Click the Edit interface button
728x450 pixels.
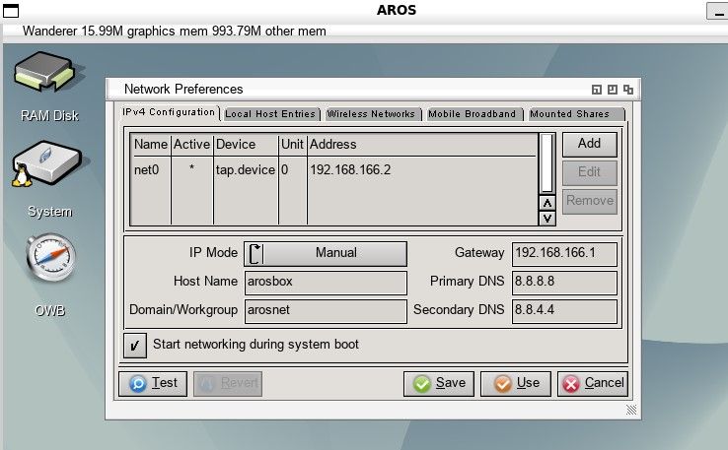pyautogui.click(x=590, y=173)
